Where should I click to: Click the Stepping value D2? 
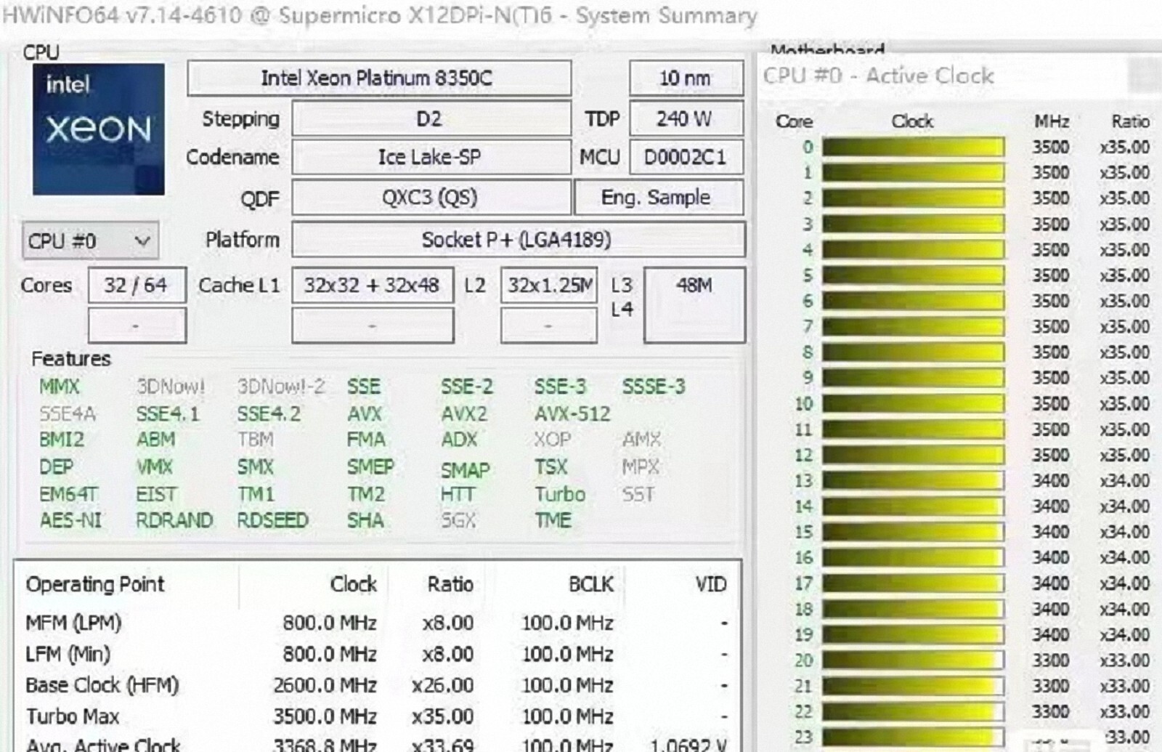431,118
